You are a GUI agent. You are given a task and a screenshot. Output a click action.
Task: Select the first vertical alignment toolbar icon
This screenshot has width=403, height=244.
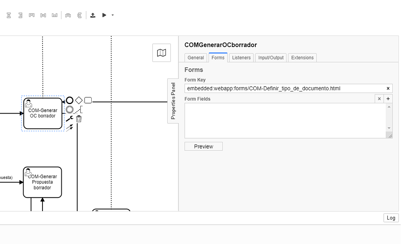point(9,15)
